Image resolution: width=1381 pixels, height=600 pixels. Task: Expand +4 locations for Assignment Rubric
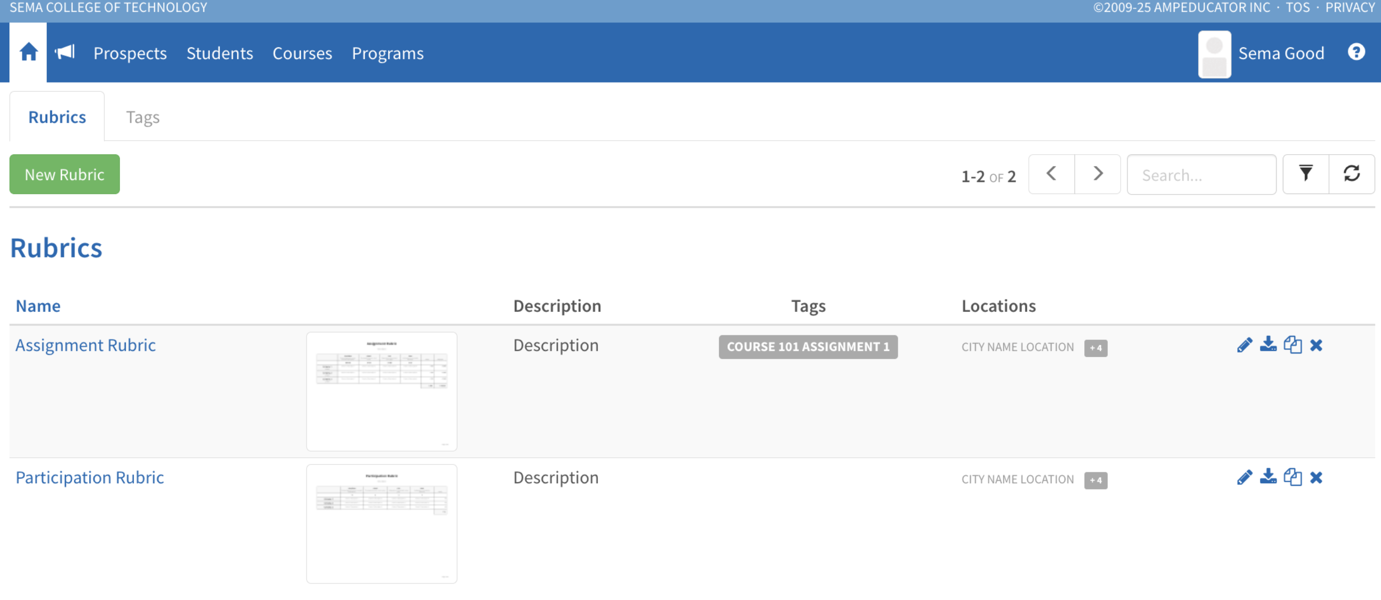coord(1095,348)
